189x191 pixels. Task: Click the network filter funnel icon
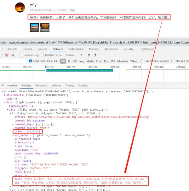tap(7, 55)
